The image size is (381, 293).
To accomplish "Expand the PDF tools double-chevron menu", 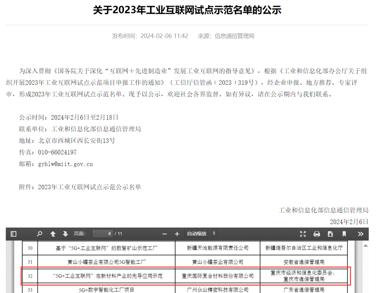I will (360, 234).
